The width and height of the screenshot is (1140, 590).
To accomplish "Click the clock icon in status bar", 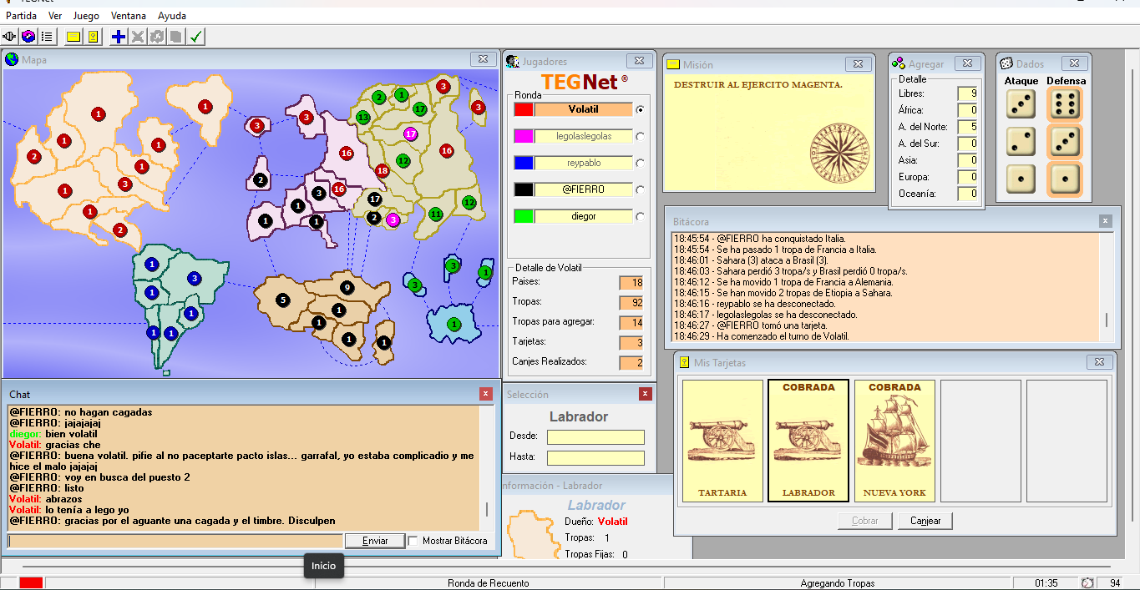I will point(1087,583).
